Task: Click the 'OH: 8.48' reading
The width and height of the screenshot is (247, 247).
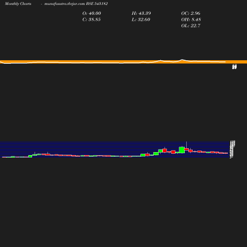Action: (191, 19)
